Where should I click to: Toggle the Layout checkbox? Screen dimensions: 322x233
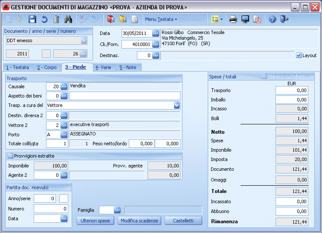tap(299, 55)
